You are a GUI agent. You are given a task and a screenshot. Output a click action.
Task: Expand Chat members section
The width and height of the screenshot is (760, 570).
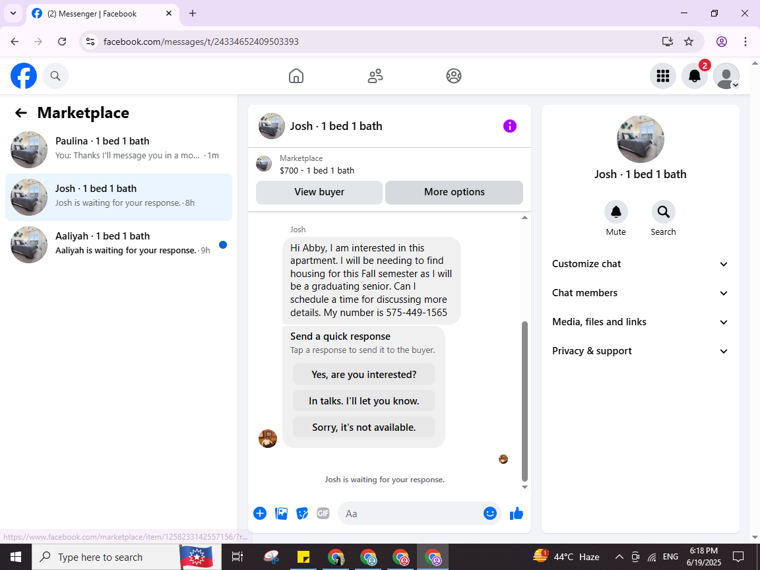click(640, 293)
